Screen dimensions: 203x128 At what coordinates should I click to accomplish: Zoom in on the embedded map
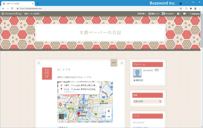click(109, 111)
